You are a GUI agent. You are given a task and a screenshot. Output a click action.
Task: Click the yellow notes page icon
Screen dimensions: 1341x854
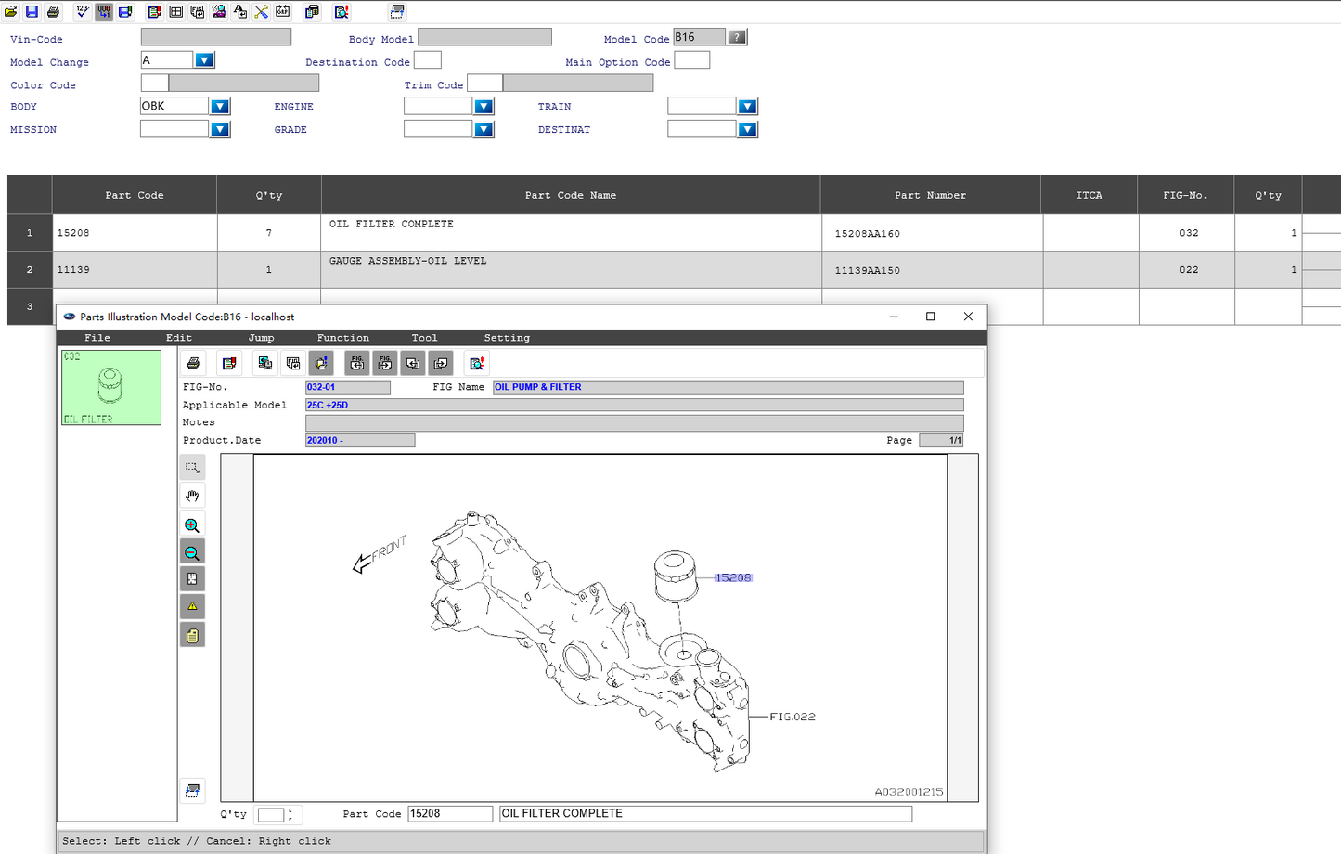[x=192, y=636]
